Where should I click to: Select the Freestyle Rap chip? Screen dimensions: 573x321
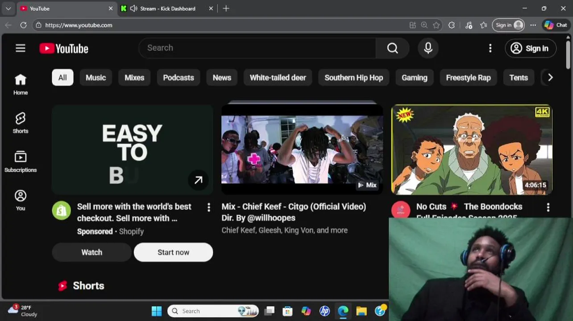468,78
